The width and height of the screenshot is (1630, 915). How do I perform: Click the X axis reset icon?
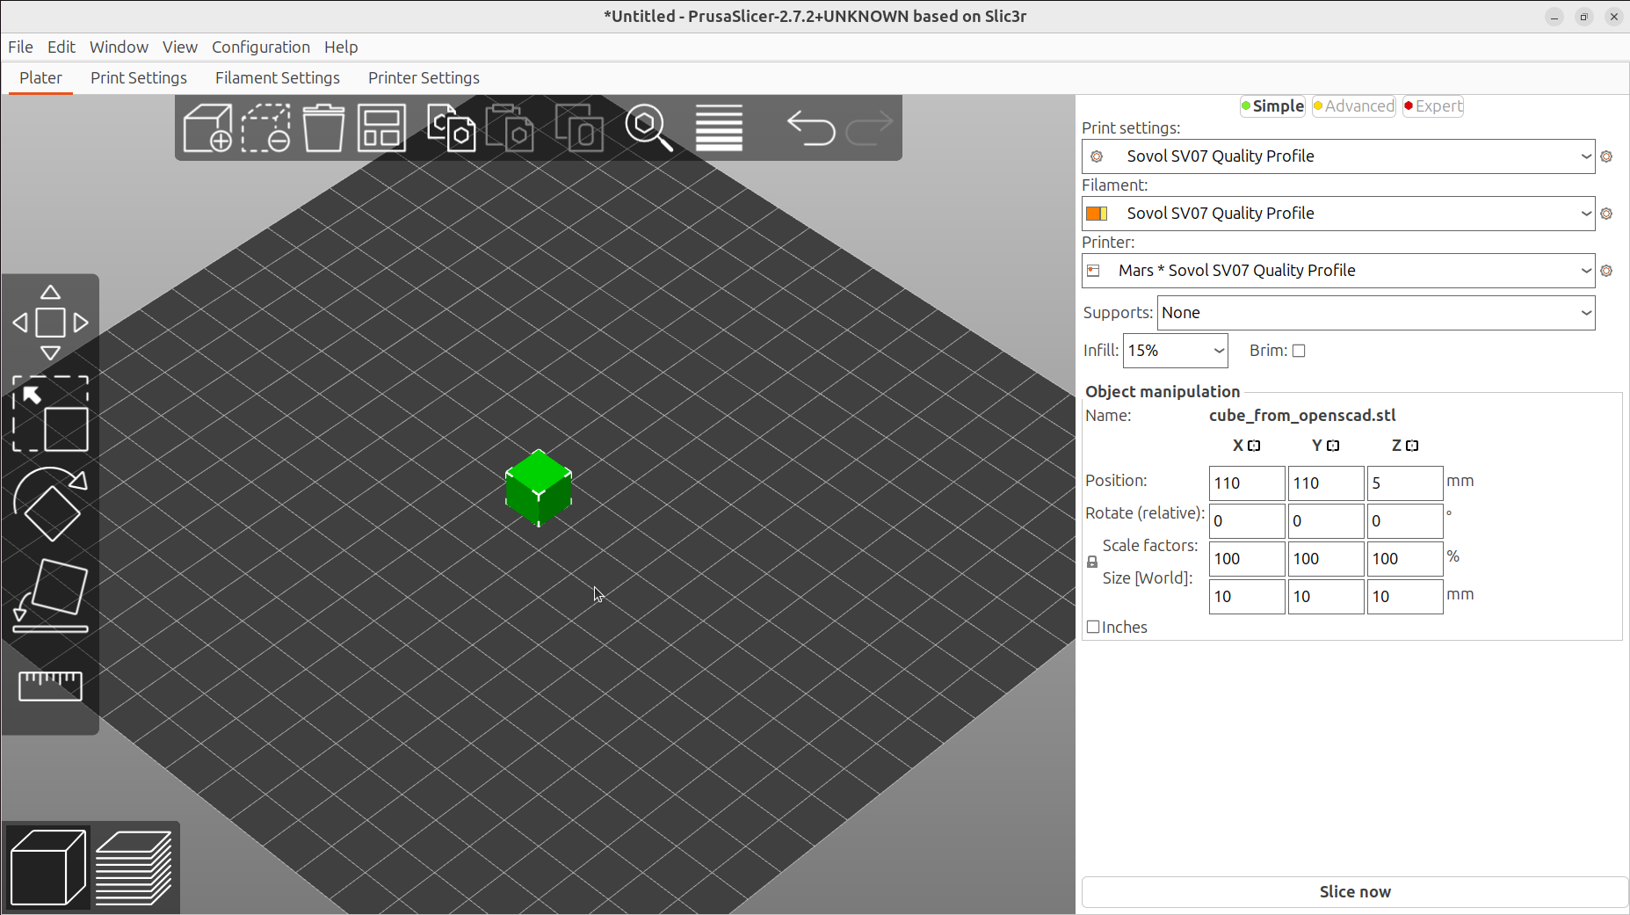(1255, 446)
